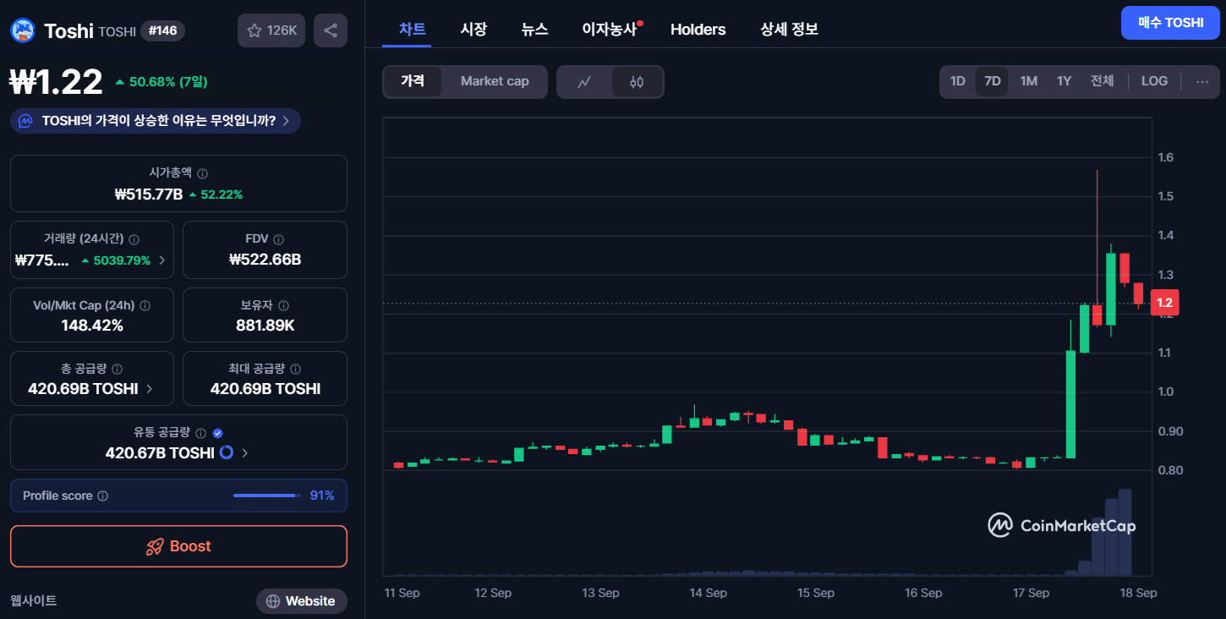Set chart range to 1Y
The height and width of the screenshot is (619, 1226).
click(x=1064, y=81)
